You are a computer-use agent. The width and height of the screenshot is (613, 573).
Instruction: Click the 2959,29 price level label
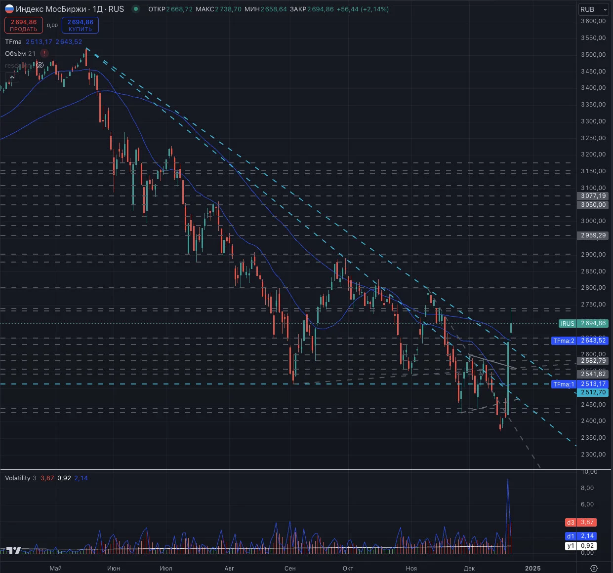coord(593,235)
